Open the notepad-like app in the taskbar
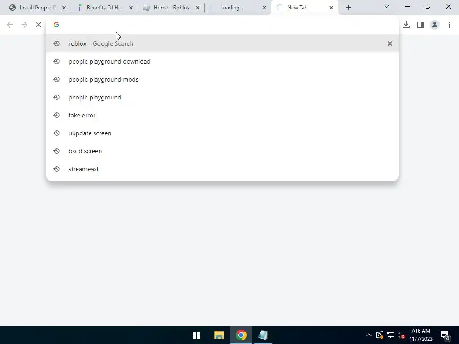The image size is (459, 344). click(263, 335)
